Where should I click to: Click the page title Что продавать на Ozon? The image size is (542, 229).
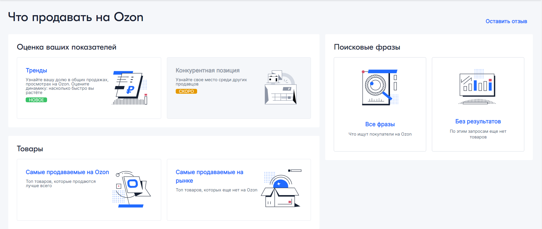pyautogui.click(x=76, y=17)
